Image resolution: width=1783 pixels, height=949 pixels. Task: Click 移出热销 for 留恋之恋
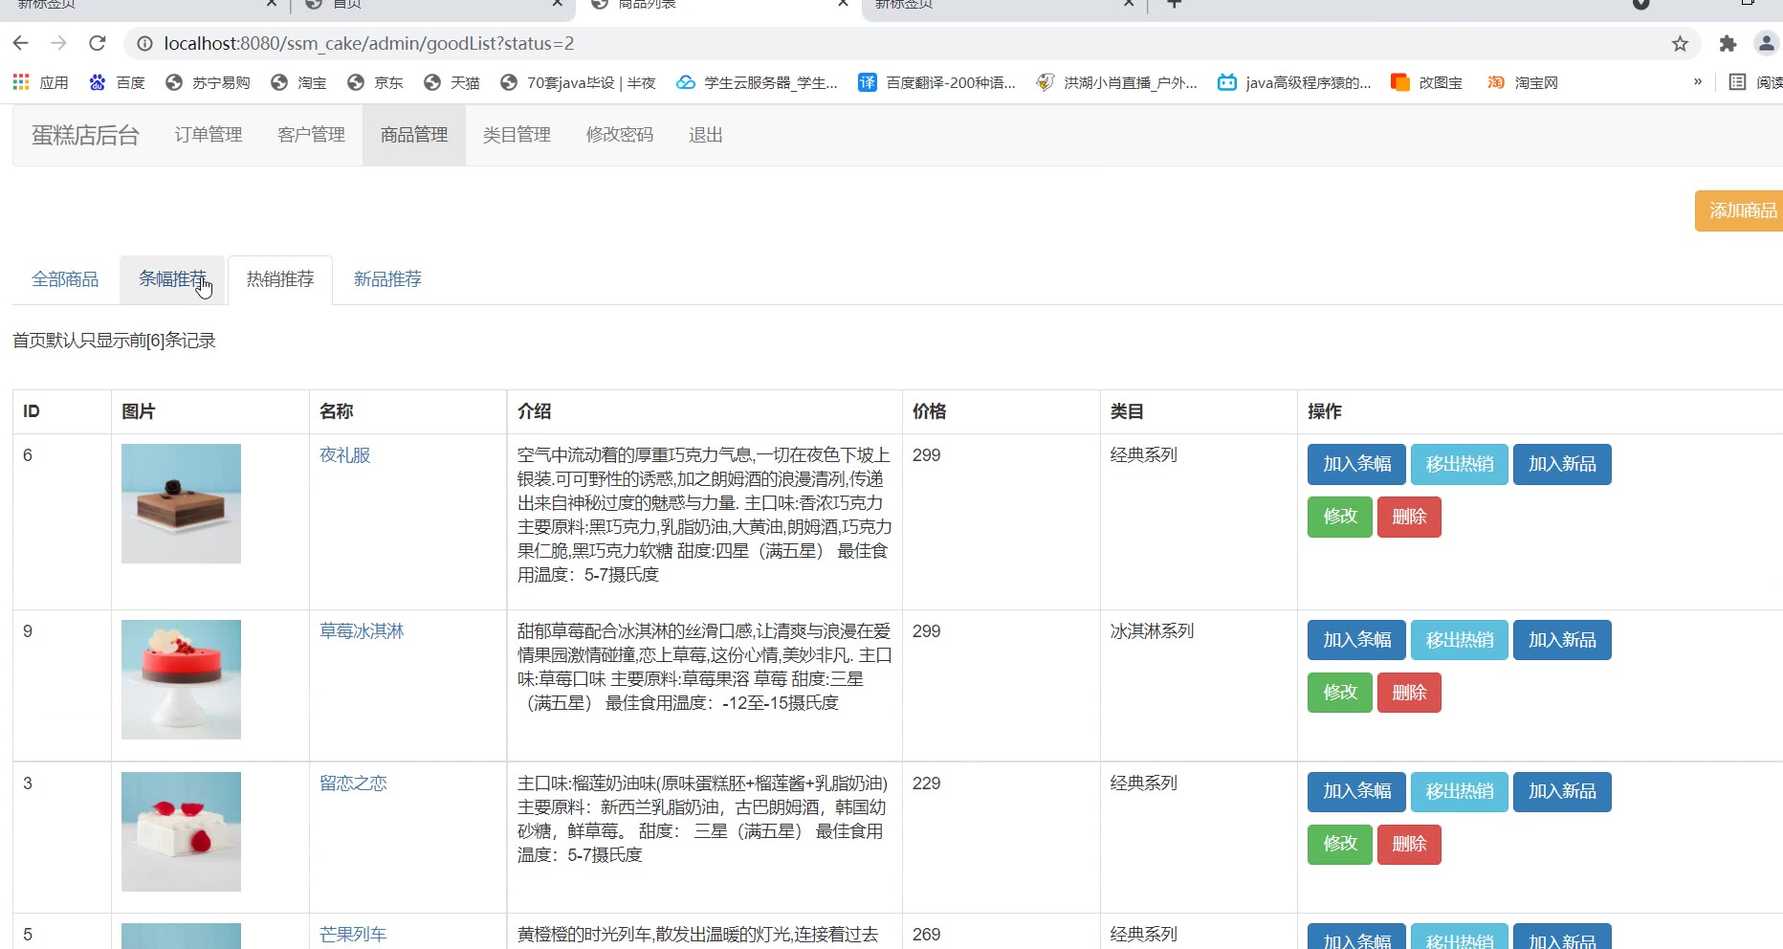1460,792
